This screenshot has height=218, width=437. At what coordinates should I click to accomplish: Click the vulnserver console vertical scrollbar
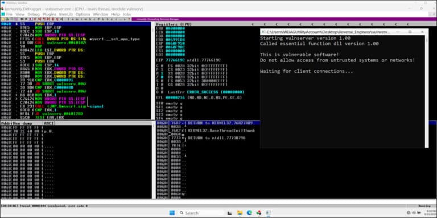pyautogui.click(x=426, y=92)
